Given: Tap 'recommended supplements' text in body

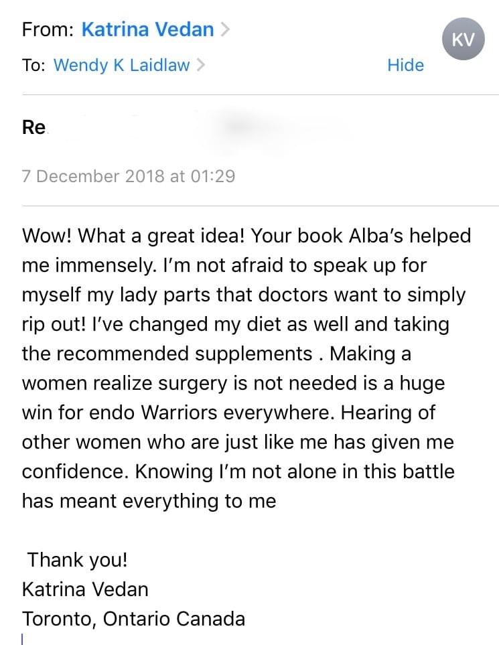Looking at the screenshot, I should click(184, 354).
